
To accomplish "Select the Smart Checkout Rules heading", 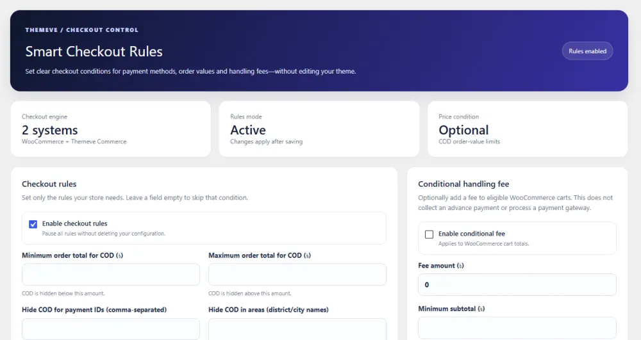I will click(x=94, y=51).
